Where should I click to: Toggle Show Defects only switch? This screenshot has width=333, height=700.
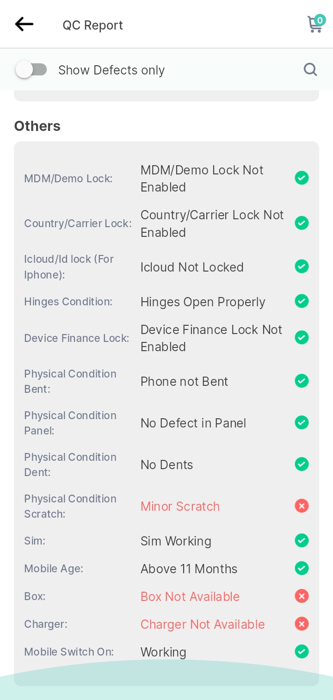pos(31,70)
